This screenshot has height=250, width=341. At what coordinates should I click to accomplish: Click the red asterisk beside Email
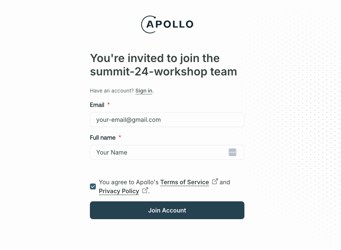pyautogui.click(x=108, y=104)
